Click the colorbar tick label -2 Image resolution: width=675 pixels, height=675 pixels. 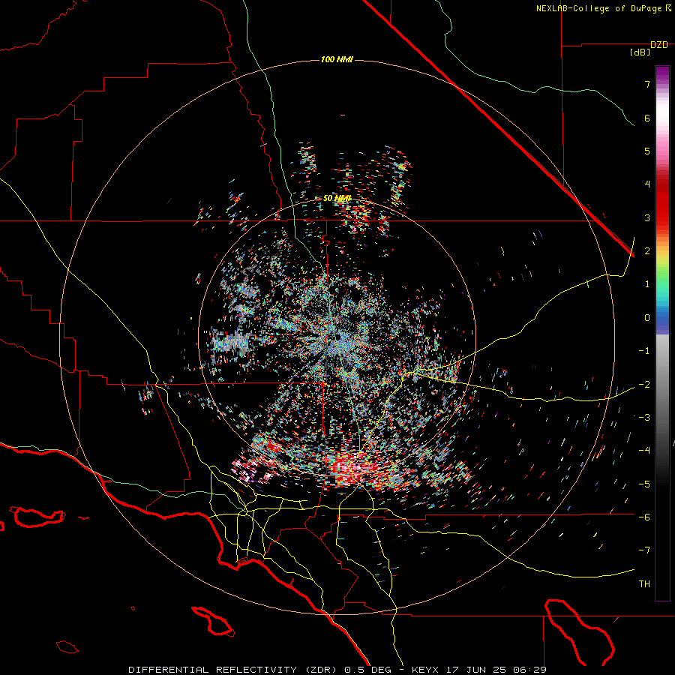(644, 385)
